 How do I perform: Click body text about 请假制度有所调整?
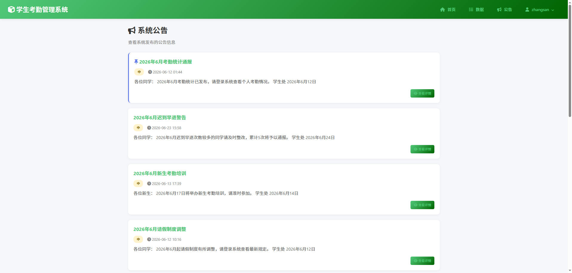[x=224, y=249]
